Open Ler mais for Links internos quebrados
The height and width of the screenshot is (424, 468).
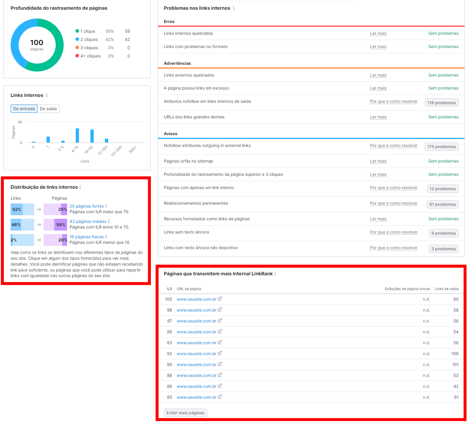(x=378, y=34)
